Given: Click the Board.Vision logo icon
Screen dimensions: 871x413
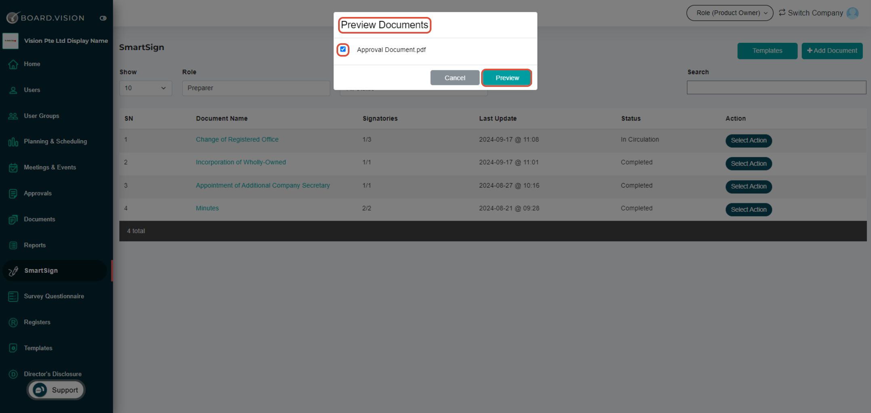Looking at the screenshot, I should pos(13,17).
